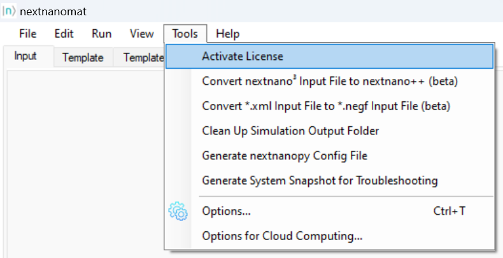
Task: Select the partially hidden second Template tab
Action: pyautogui.click(x=143, y=57)
